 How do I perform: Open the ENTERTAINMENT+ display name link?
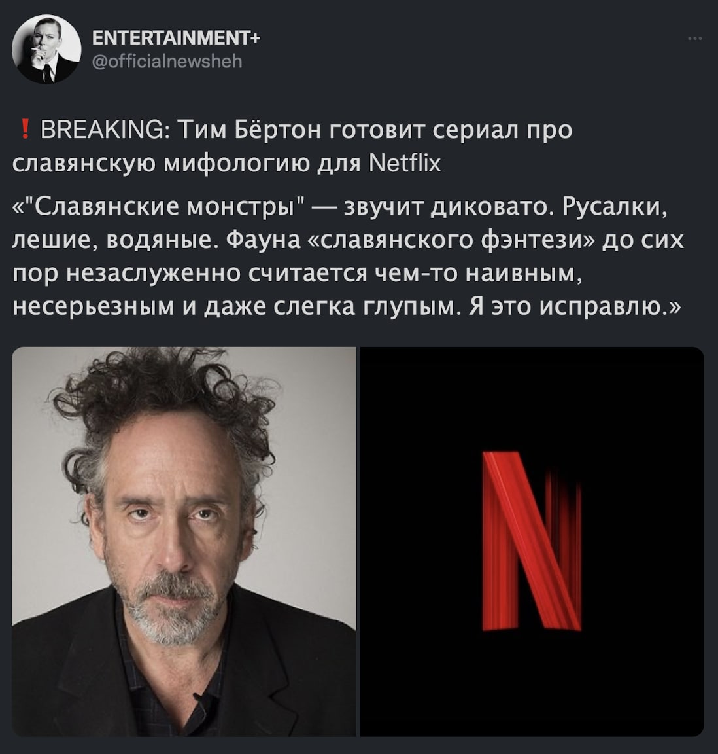[x=176, y=37]
